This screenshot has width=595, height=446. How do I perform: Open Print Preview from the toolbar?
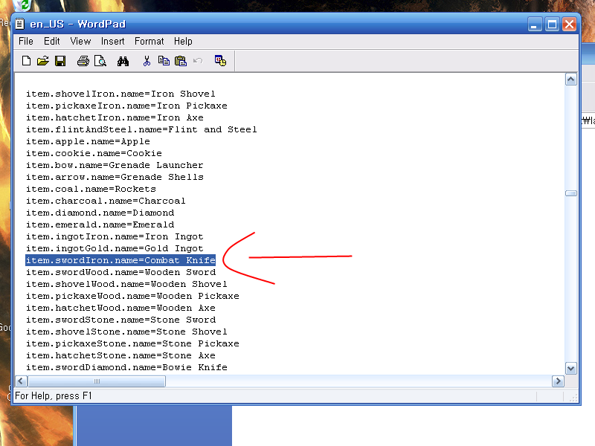pyautogui.click(x=100, y=61)
